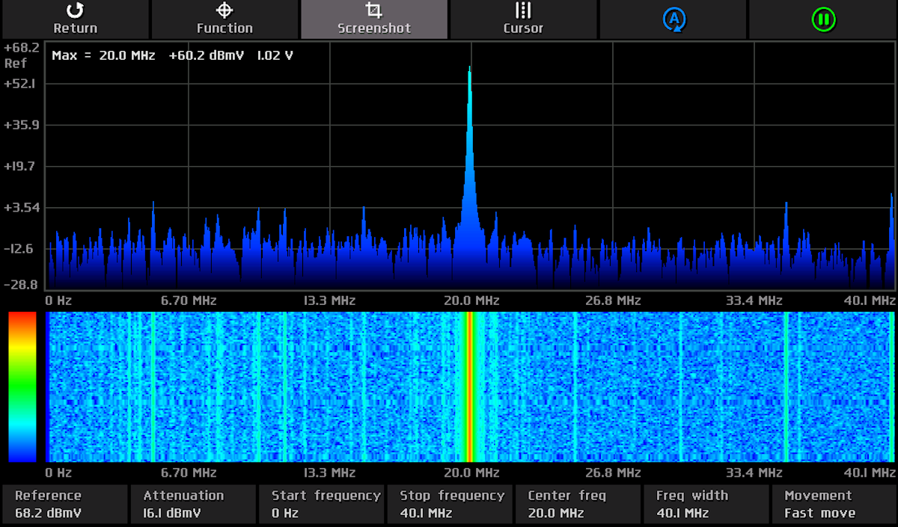Capture display with the Screenshot button

pos(374,19)
